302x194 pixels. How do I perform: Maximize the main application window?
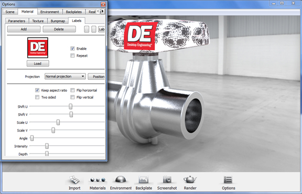(x=282, y=3)
